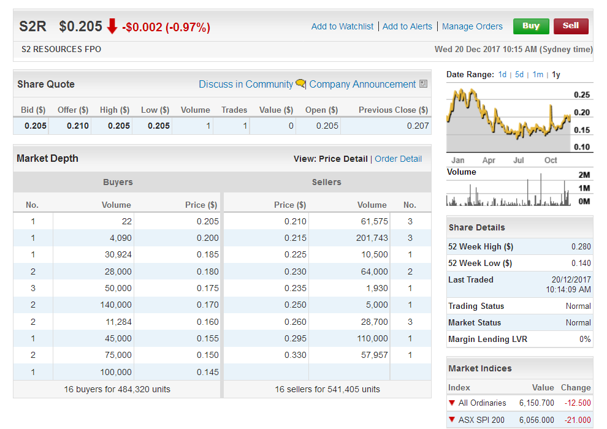Click buyer volume 30,924 at price 0.185
This screenshot has height=429, width=607.
coord(118,254)
